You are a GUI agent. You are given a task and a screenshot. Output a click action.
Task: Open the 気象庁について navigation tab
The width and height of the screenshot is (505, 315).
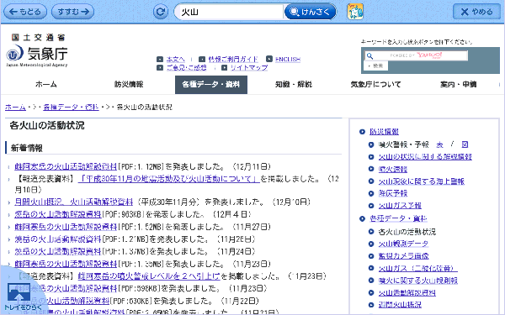pos(376,85)
